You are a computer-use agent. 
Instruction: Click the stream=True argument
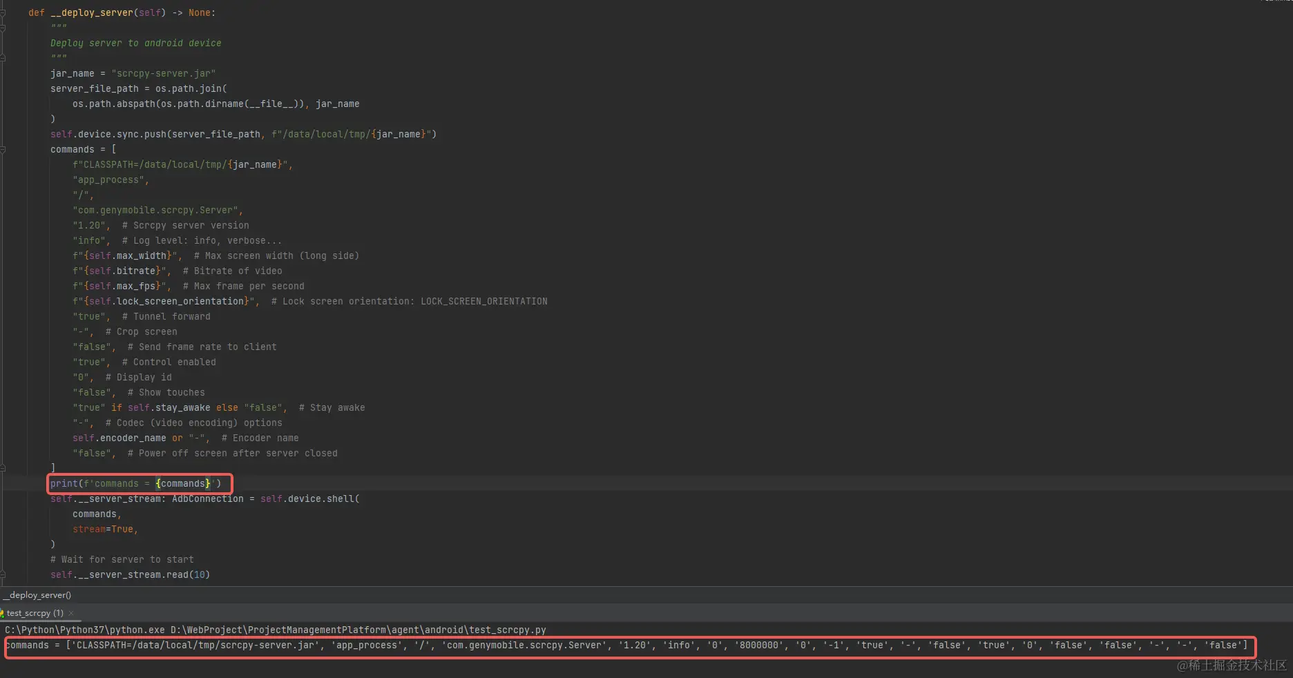point(104,529)
